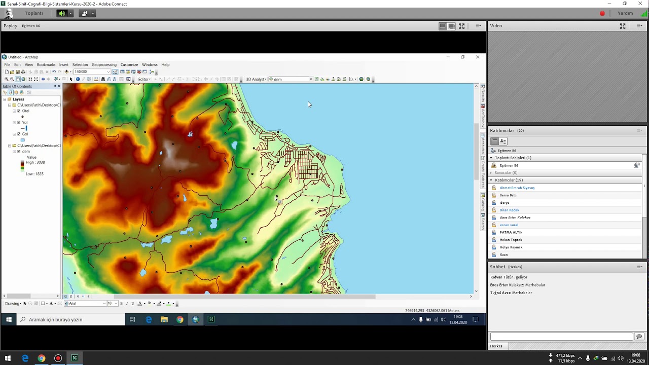Open the File menu in ArcMap
Image resolution: width=649 pixels, height=365 pixels.
(7, 64)
